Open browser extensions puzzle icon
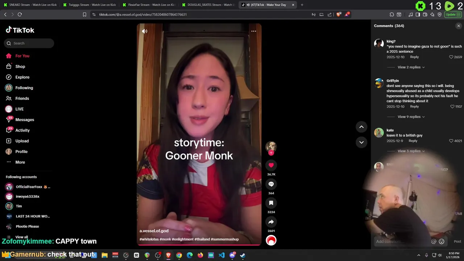This screenshot has width=464, height=261. (x=392, y=14)
